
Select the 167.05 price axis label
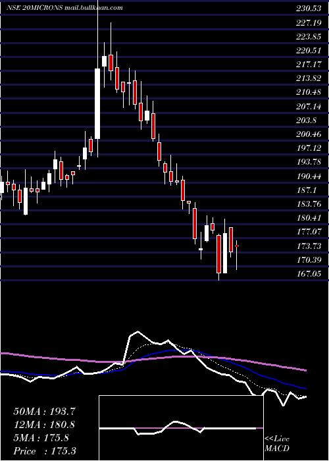tap(309, 274)
